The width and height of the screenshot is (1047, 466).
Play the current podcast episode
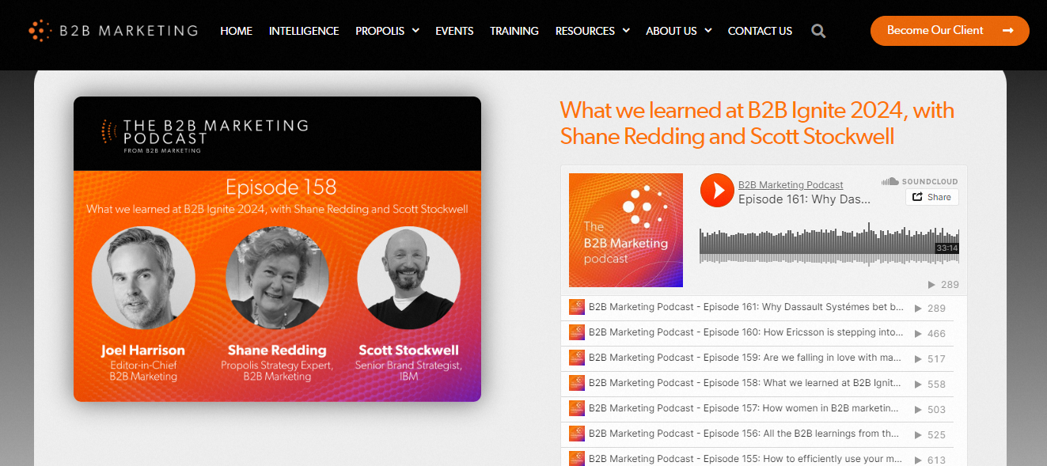click(x=716, y=191)
